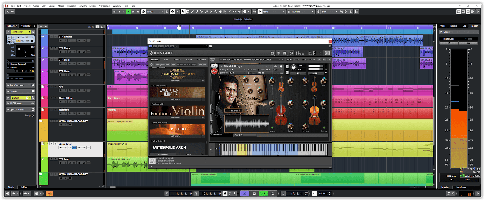Toggle Kontakt plugin power bypass button

[x=150, y=46]
